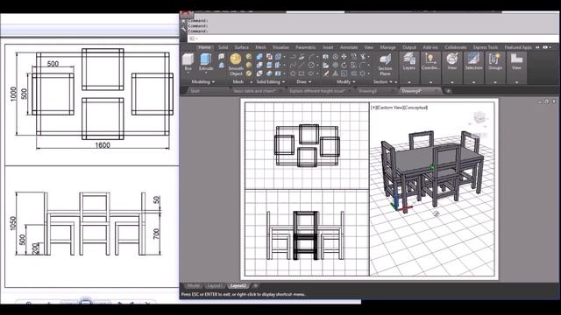
Task: Open a new drawing tab with plus button
Action: [x=448, y=91]
